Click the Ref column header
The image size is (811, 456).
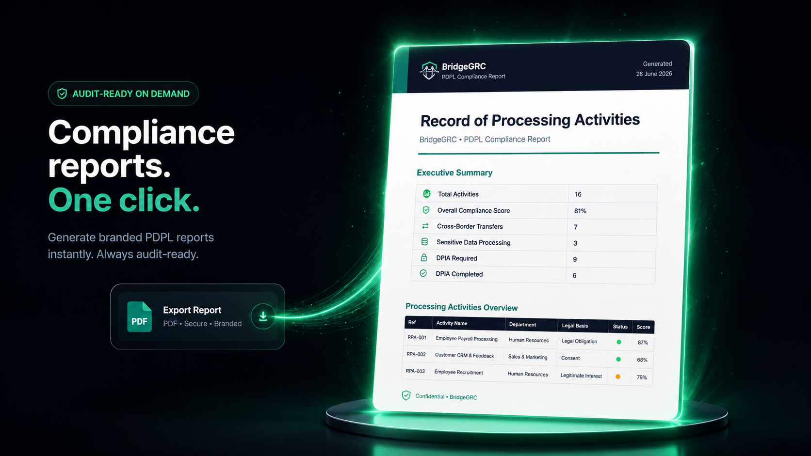[412, 322]
